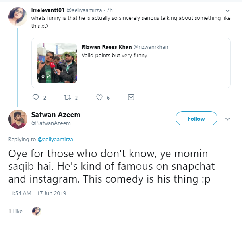Image resolution: width=242 pixels, height=225 pixels.
Task: Click the reply speech bubble icon
Action: click(35, 97)
